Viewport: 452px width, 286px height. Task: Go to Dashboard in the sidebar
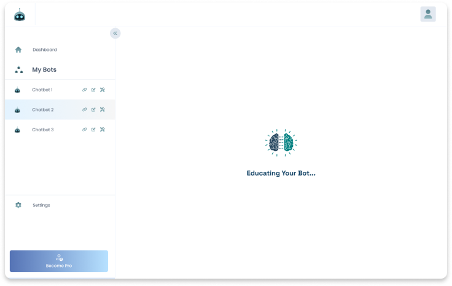45,50
